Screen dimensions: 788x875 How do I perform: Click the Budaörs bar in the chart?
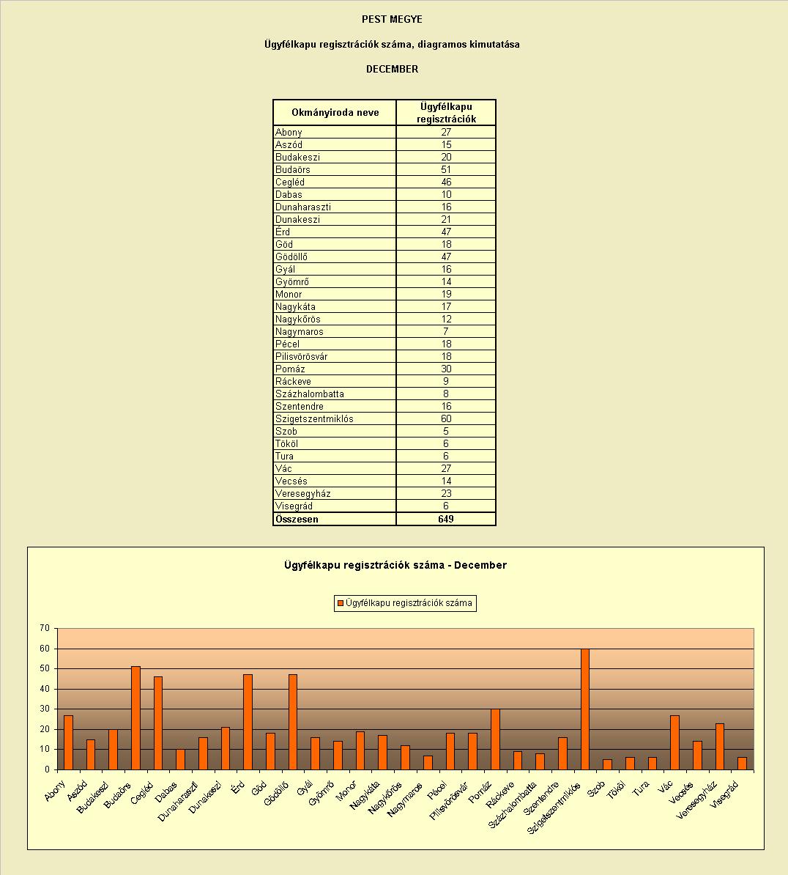[135, 718]
